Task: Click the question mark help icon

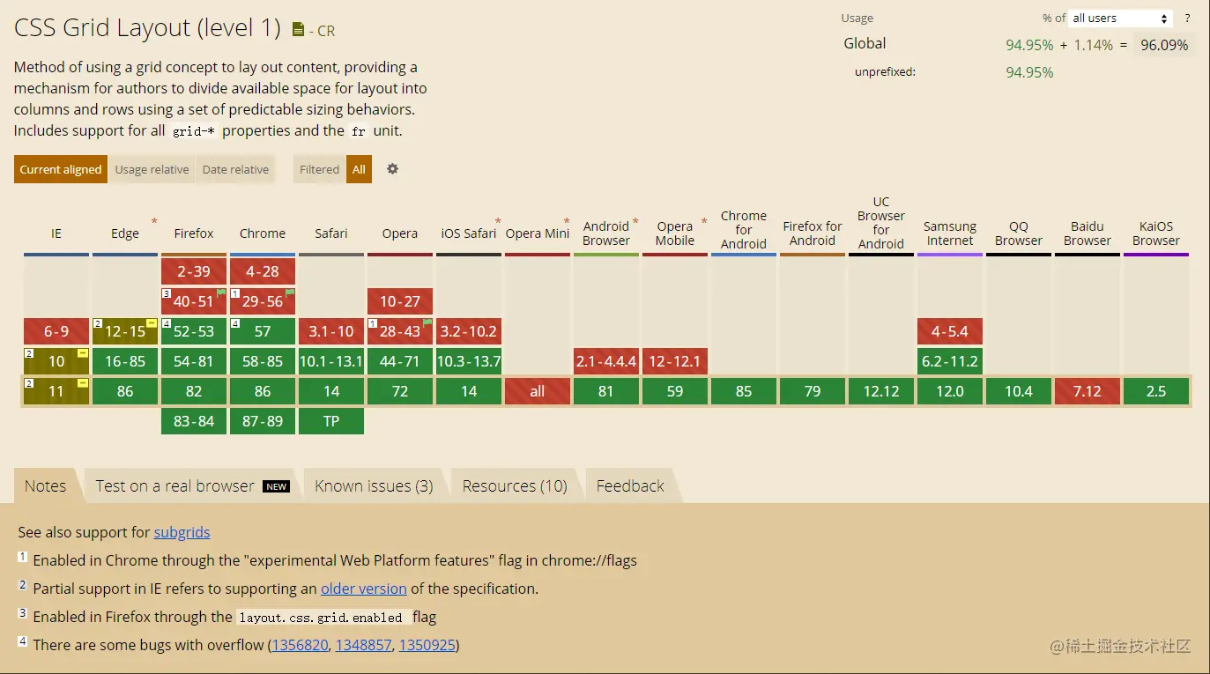Action: [x=1187, y=19]
